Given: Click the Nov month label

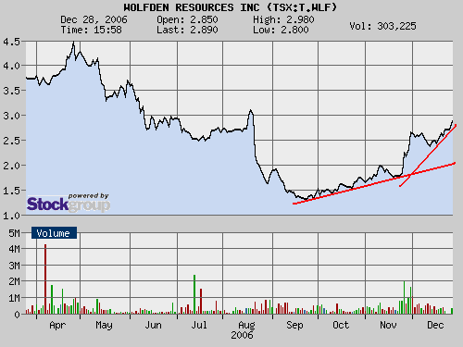Looking at the screenshot, I should coord(388,325).
